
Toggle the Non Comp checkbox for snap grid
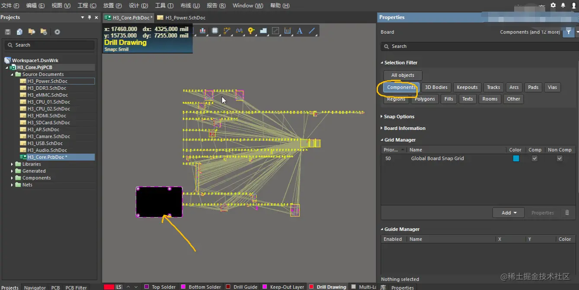point(560,158)
